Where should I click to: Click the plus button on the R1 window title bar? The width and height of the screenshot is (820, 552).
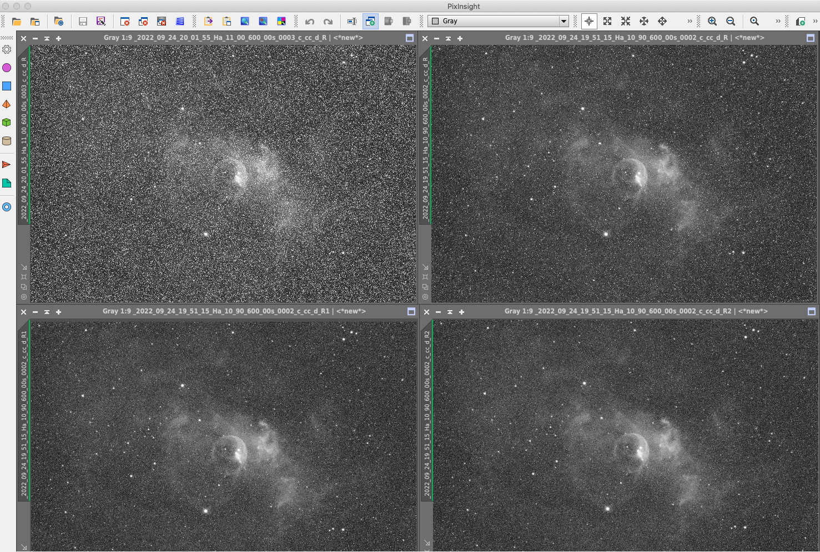[58, 312]
